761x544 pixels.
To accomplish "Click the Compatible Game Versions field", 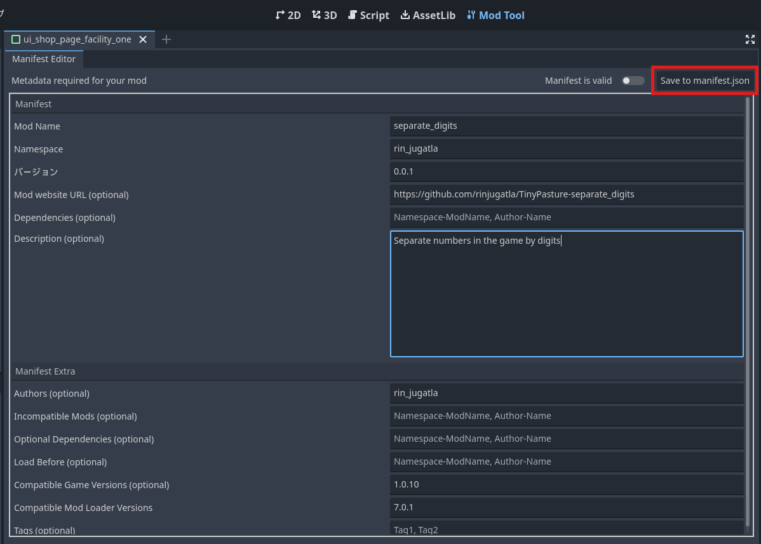I will click(567, 484).
